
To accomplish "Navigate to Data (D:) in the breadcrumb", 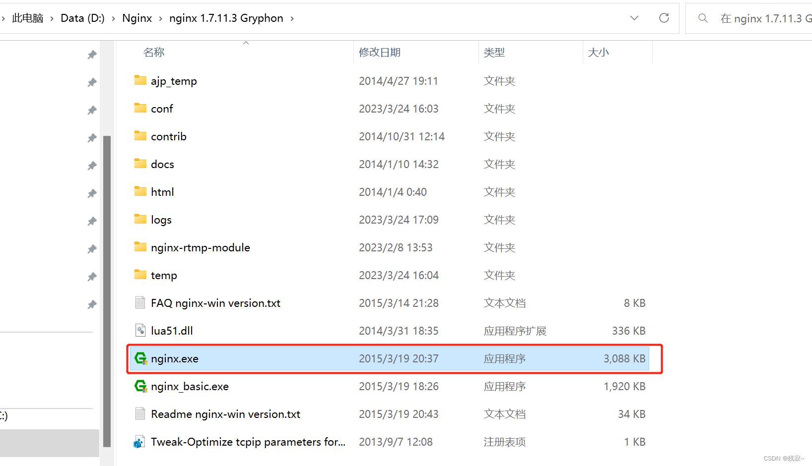I will [x=82, y=18].
